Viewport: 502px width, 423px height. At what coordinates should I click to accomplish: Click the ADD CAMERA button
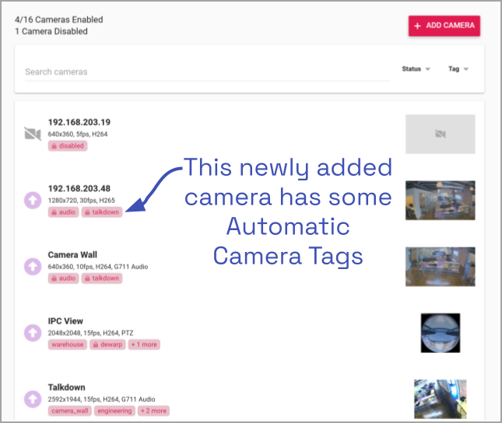coord(444,26)
